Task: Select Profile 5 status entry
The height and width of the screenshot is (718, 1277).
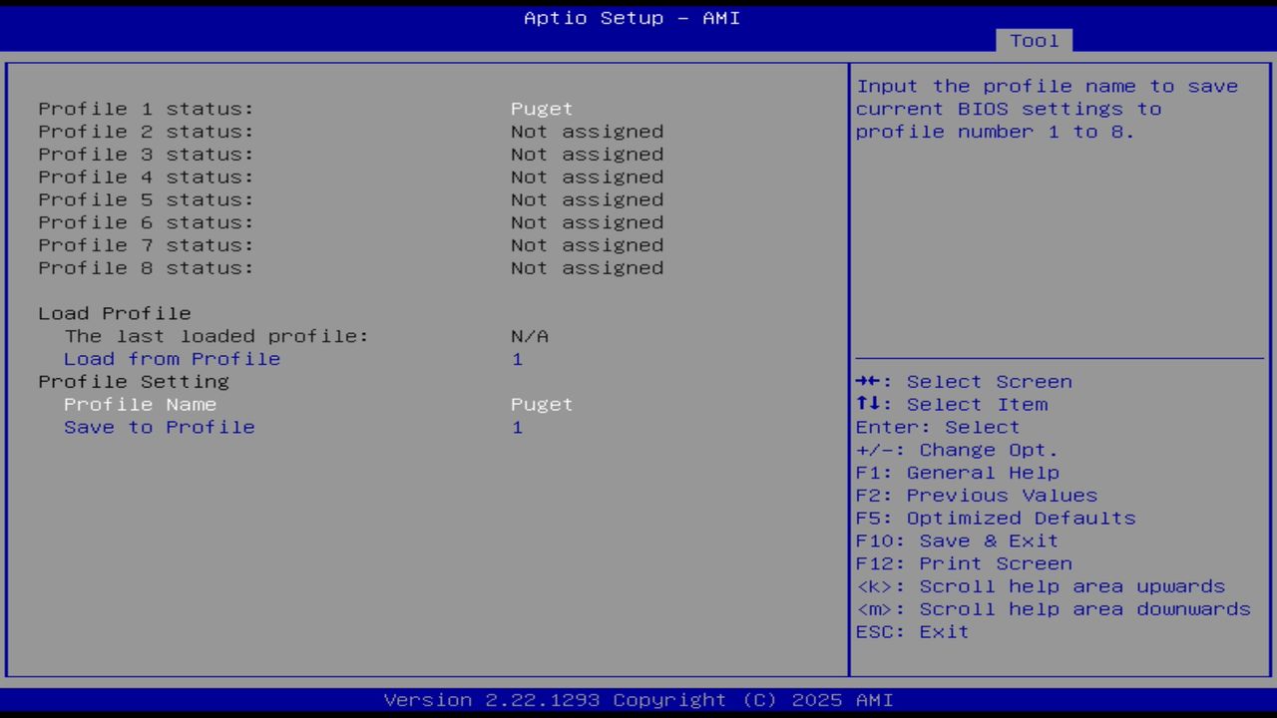Action: [146, 199]
